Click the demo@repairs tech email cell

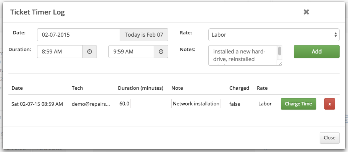pos(91,104)
